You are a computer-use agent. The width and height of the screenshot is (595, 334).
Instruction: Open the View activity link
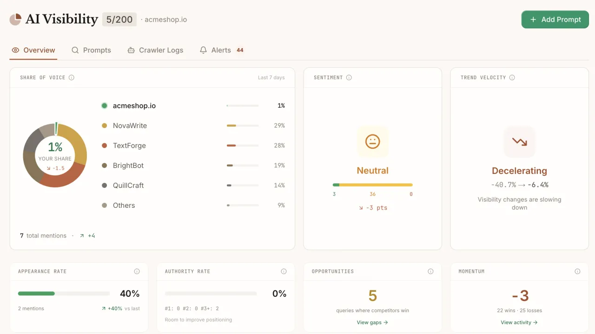tap(519, 322)
